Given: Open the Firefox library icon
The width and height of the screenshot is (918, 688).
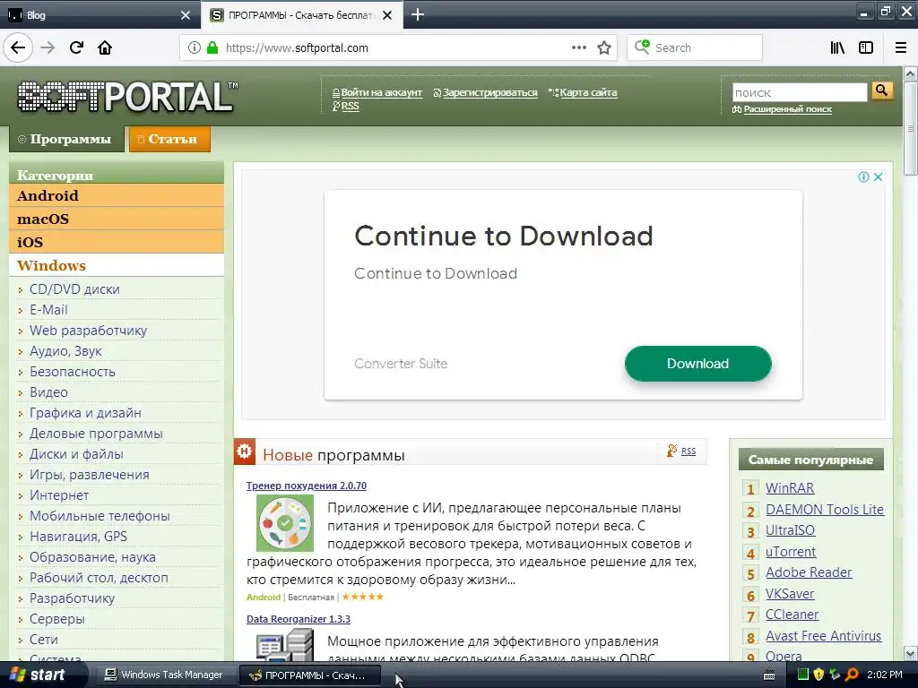Looking at the screenshot, I should [837, 47].
